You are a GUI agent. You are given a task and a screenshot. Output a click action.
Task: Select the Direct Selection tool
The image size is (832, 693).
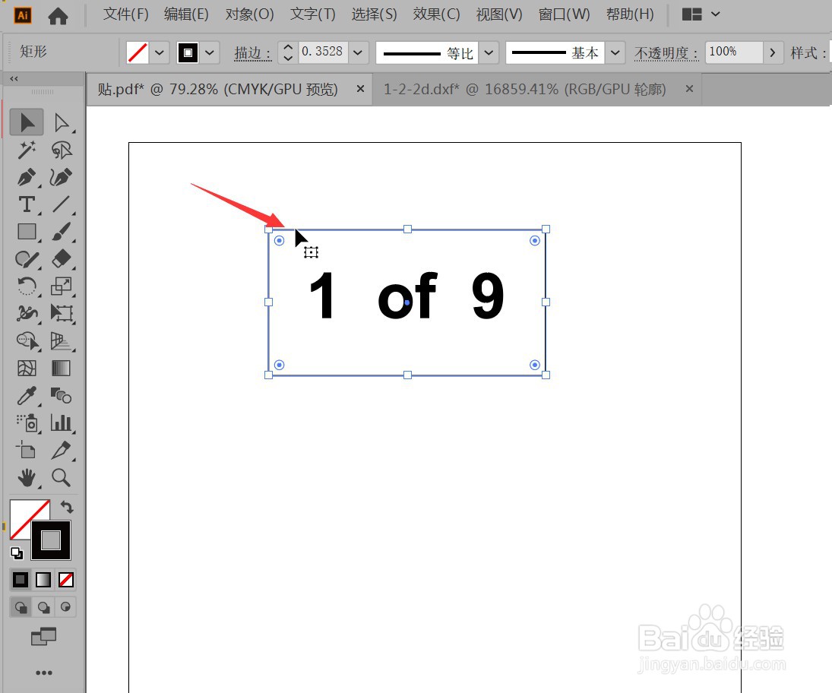point(62,122)
